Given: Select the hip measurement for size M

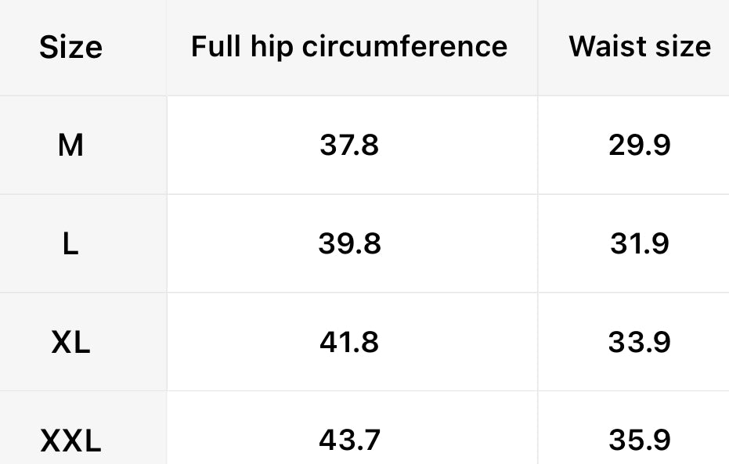Looking at the screenshot, I should click(349, 145).
